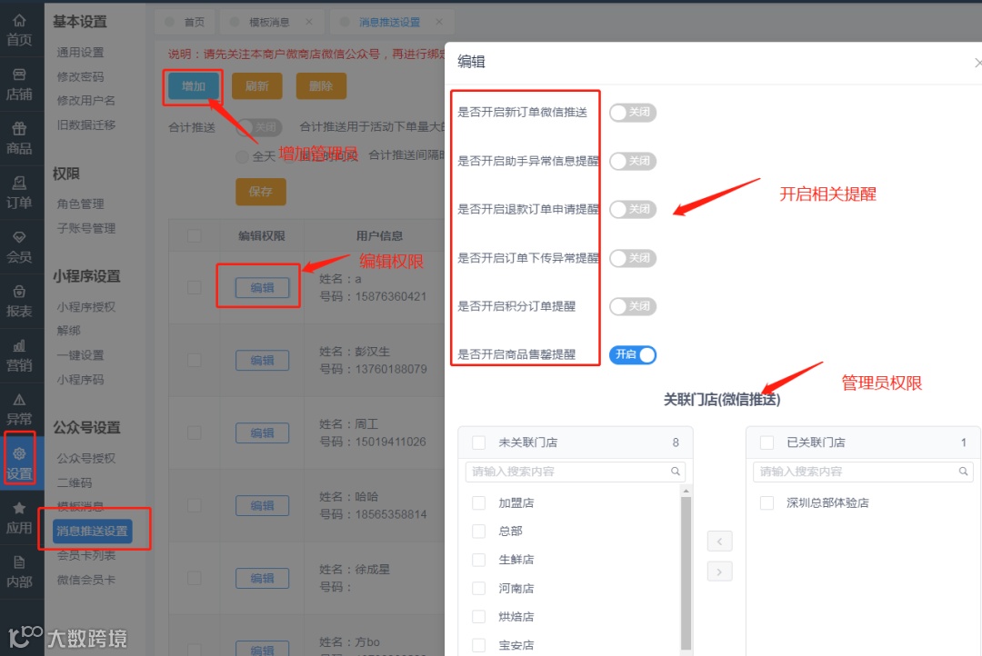The width and height of the screenshot is (982, 656).
Task: Toggle 是否开启订单下传异常提醒 switch
Action: click(633, 258)
